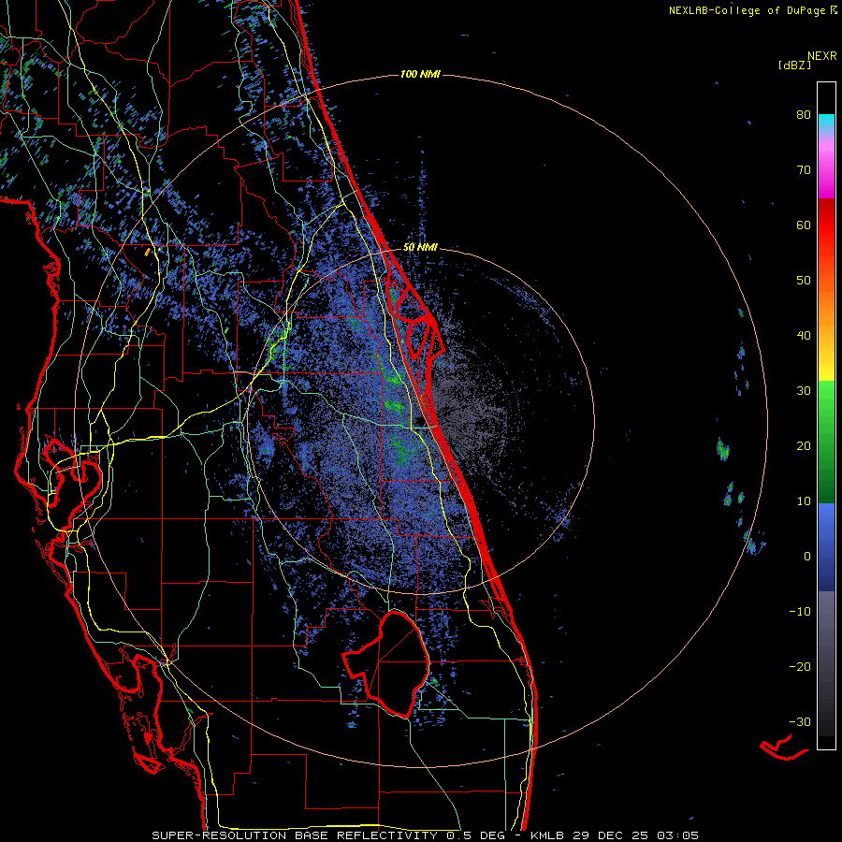This screenshot has width=842, height=842.
Task: Click the [dBZ] unit label
Action: [x=794, y=65]
